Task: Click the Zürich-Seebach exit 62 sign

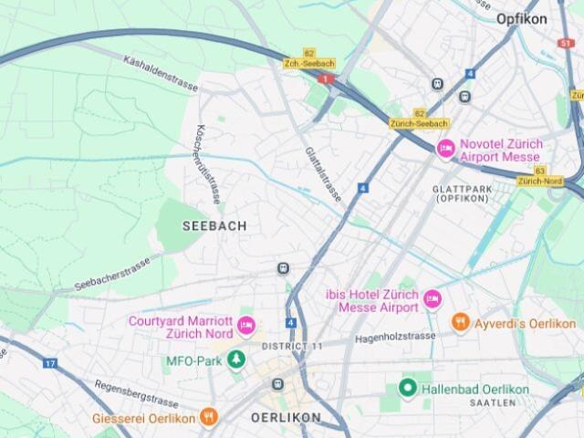Action: click(419, 119)
